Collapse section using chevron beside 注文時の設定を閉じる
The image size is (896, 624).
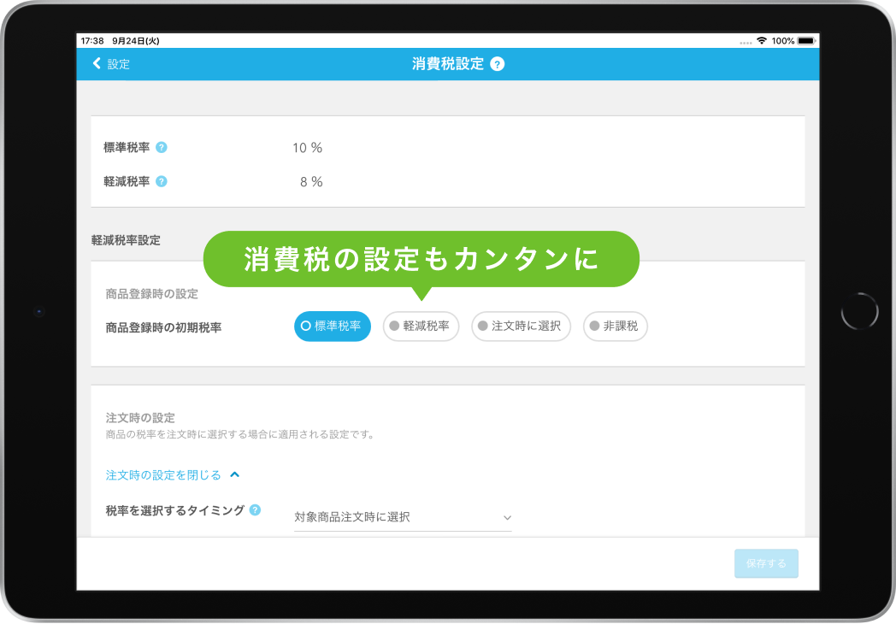click(x=235, y=474)
